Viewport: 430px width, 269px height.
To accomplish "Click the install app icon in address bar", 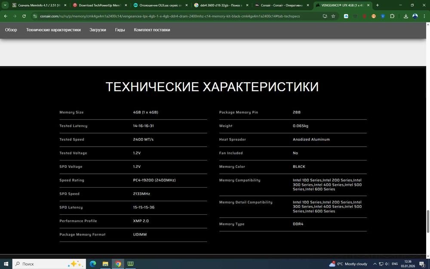I will (325, 16).
